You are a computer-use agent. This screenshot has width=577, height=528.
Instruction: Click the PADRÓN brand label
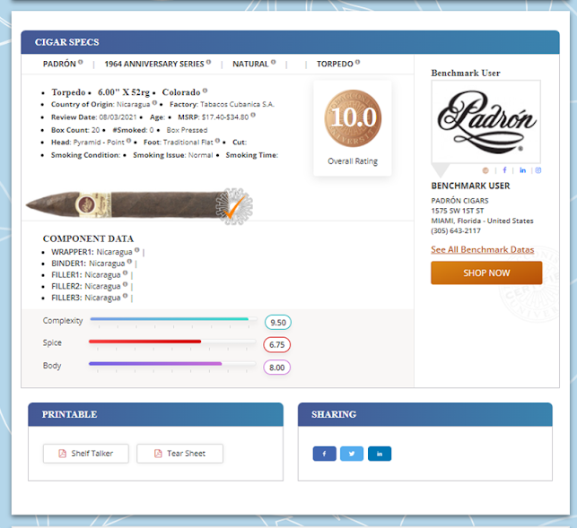coord(59,64)
